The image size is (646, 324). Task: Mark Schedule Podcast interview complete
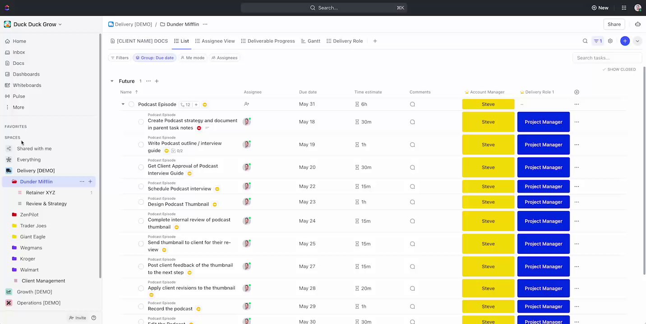(141, 186)
